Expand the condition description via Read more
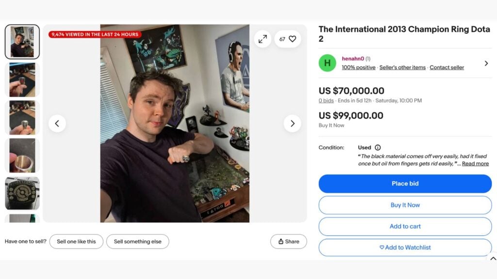This screenshot has width=497, height=279. coord(476,164)
